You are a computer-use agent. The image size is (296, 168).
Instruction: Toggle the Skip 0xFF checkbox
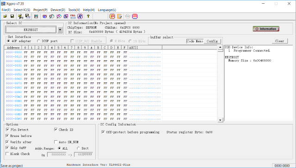click(x=7, y=148)
